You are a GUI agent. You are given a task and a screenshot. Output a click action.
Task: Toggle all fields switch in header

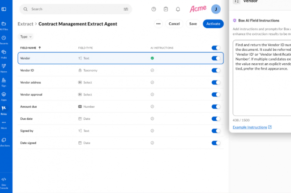pos(216,48)
